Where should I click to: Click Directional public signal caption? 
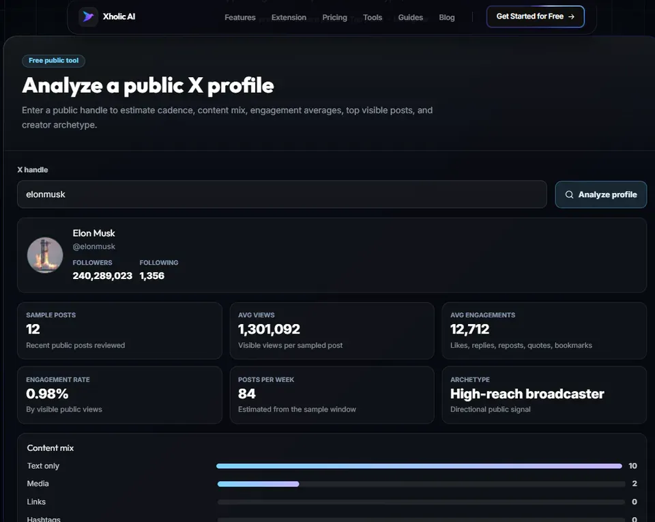click(x=491, y=409)
